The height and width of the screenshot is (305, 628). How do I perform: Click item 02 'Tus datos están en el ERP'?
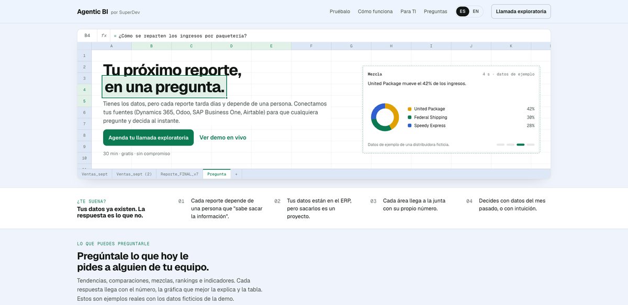tap(319, 208)
